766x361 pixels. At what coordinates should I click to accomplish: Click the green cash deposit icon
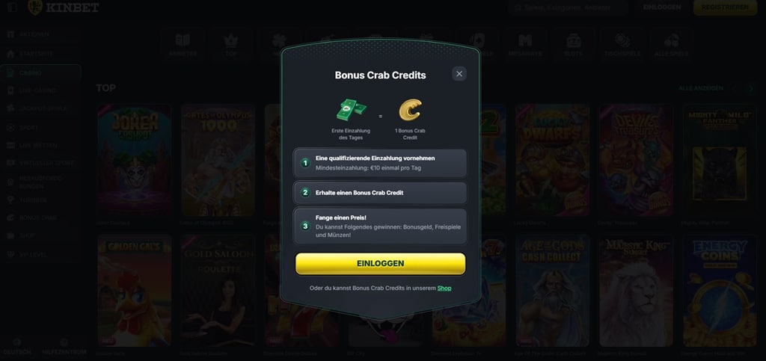(352, 111)
